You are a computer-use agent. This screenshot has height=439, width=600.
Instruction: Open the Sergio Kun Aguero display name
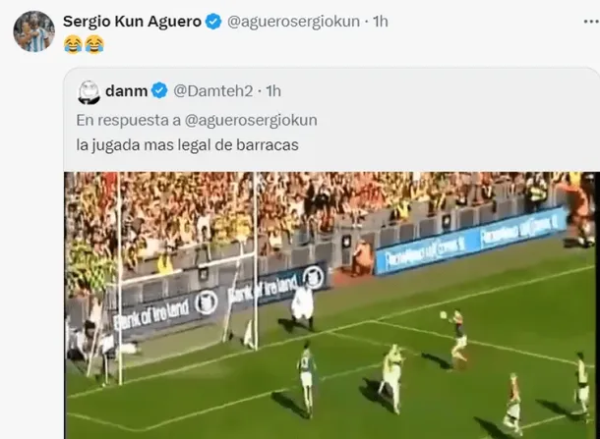click(132, 22)
